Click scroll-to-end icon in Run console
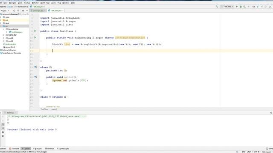This screenshot has width=273, height=153. point(3,128)
